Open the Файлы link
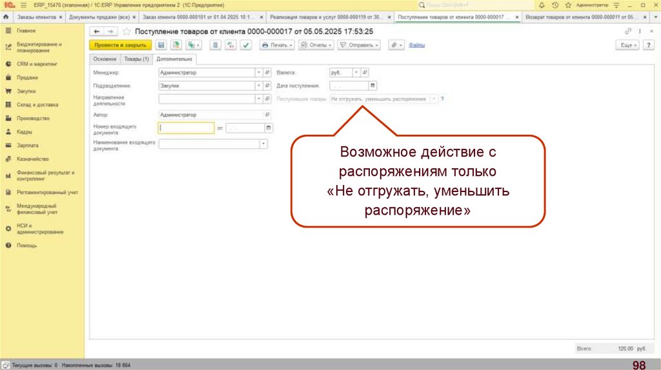The image size is (661, 370). [x=417, y=45]
